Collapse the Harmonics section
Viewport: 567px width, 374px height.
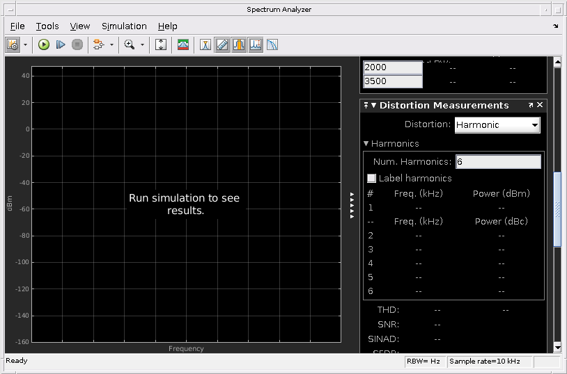(x=366, y=144)
